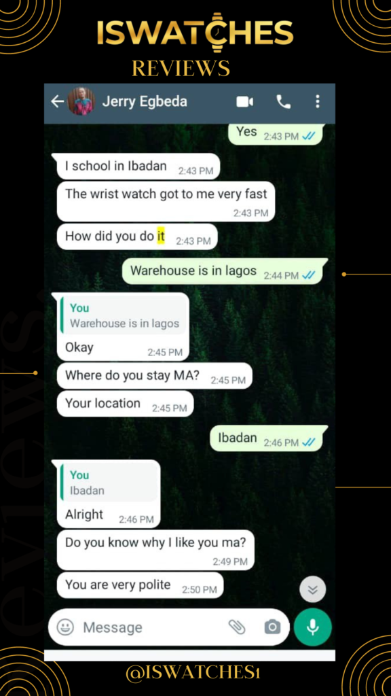391x696 pixels.
Task: Tap the 'Where do you stay MA?' message
Action: pyautogui.click(x=154, y=376)
